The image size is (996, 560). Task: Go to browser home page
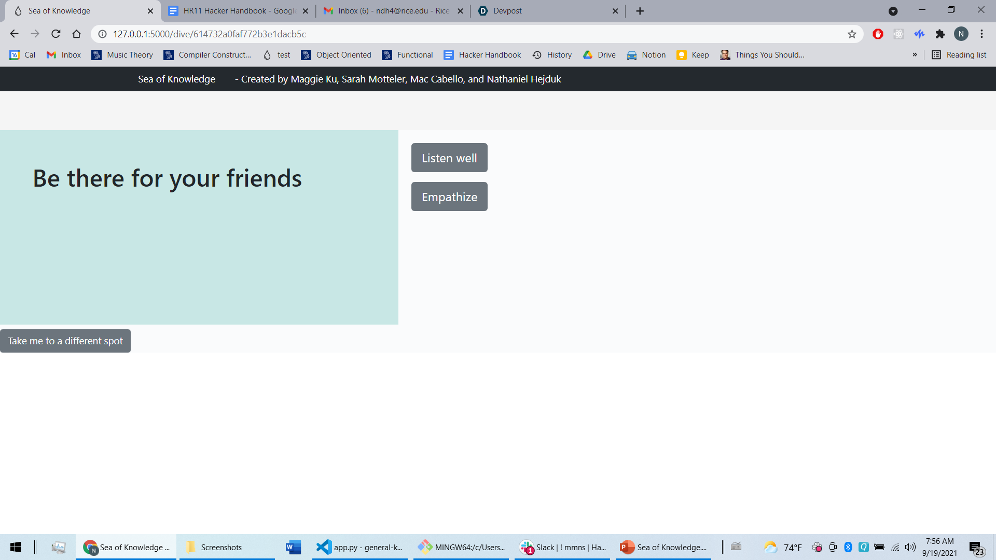[77, 34]
